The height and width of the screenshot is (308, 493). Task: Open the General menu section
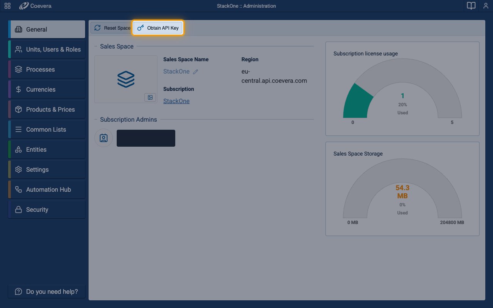[x=47, y=29]
